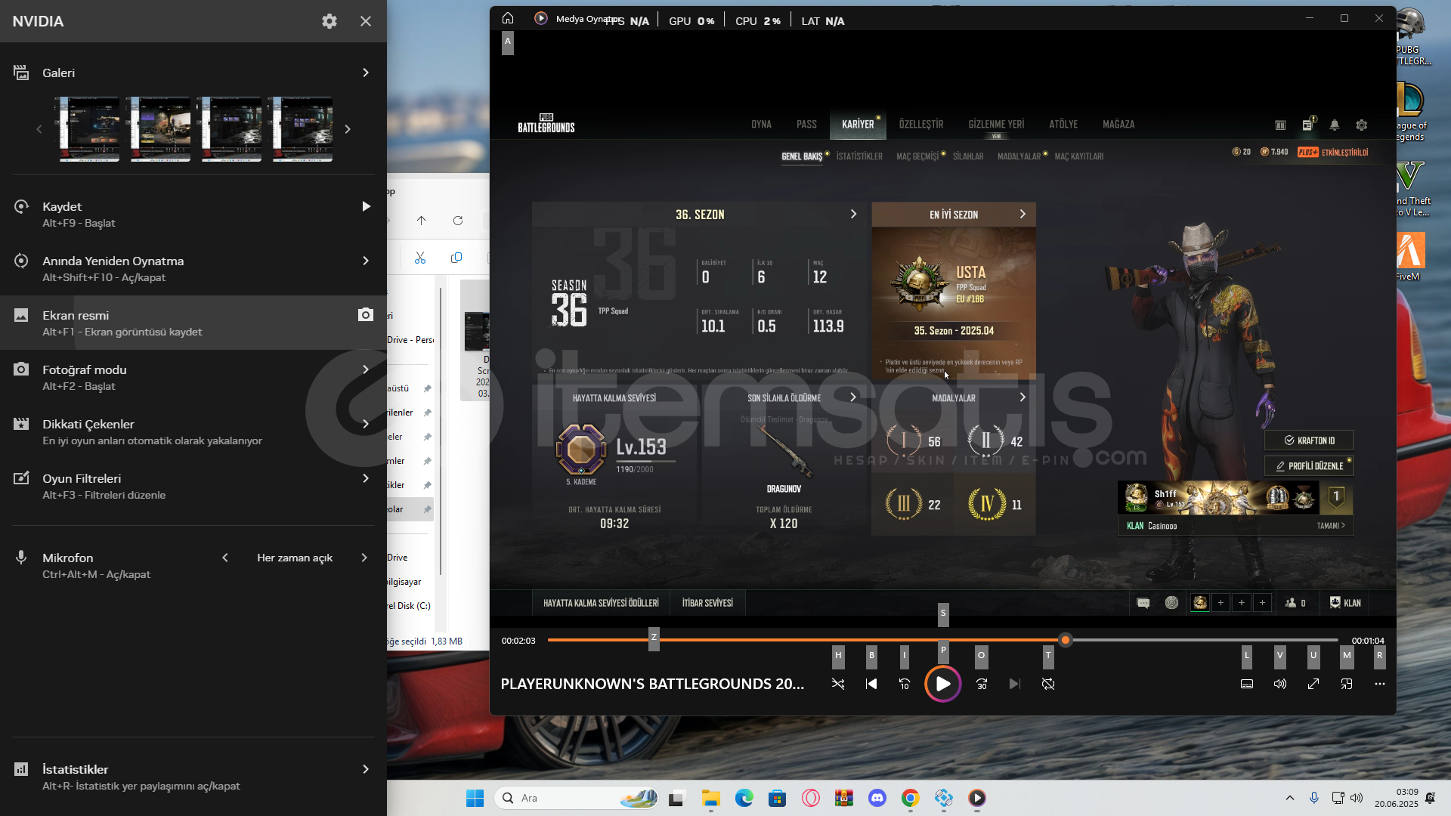Open first gallery thumbnail
Screen dimensions: 1451x816
(x=89, y=129)
